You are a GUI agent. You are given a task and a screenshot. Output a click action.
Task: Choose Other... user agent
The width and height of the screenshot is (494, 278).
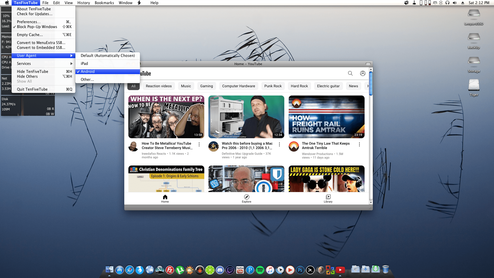tap(108, 80)
